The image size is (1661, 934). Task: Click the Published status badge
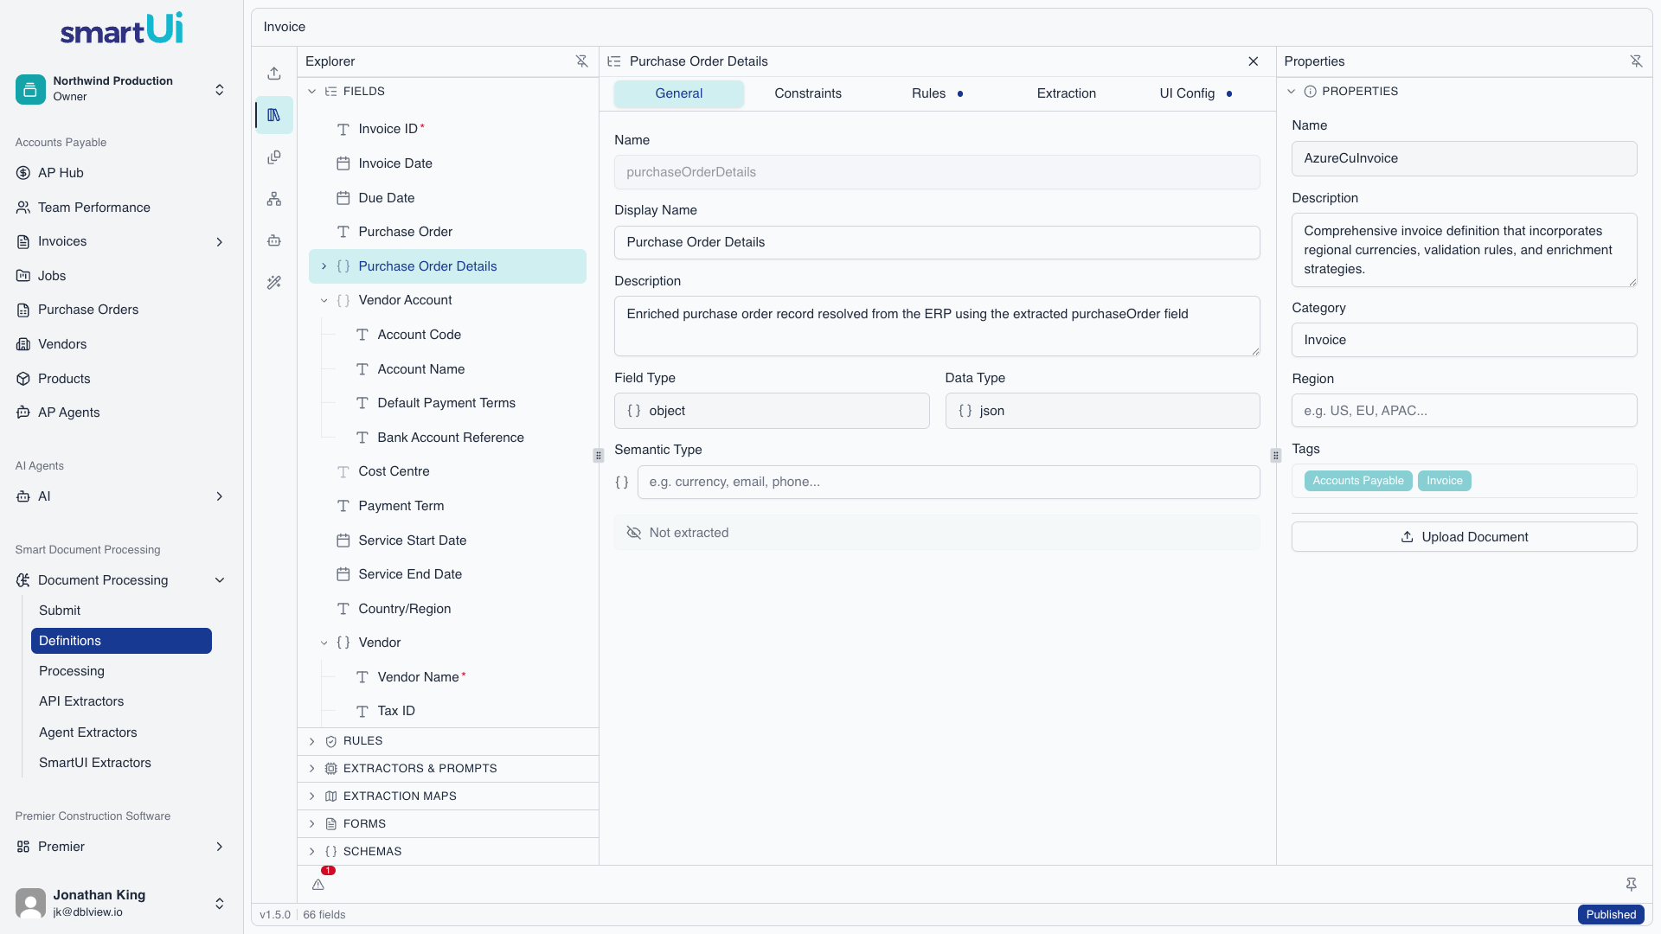pos(1611,915)
